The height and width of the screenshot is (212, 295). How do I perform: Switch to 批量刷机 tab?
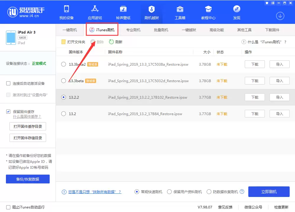(x=161, y=30)
